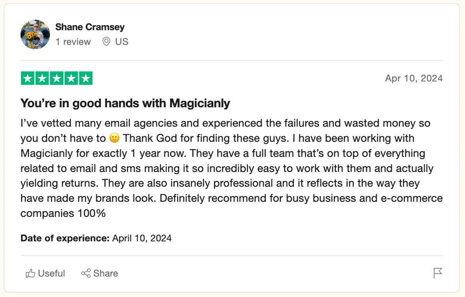The height and width of the screenshot is (297, 465).
Task: Click the US country label
Action: click(x=122, y=42)
